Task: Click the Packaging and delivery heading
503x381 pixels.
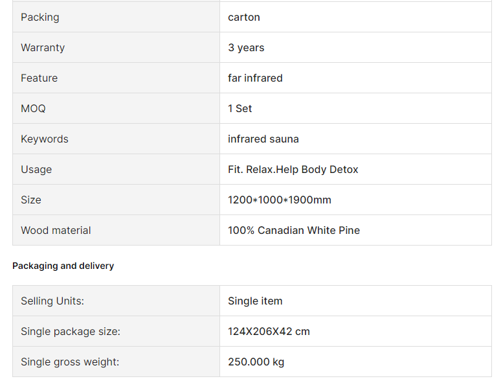Action: (x=63, y=266)
